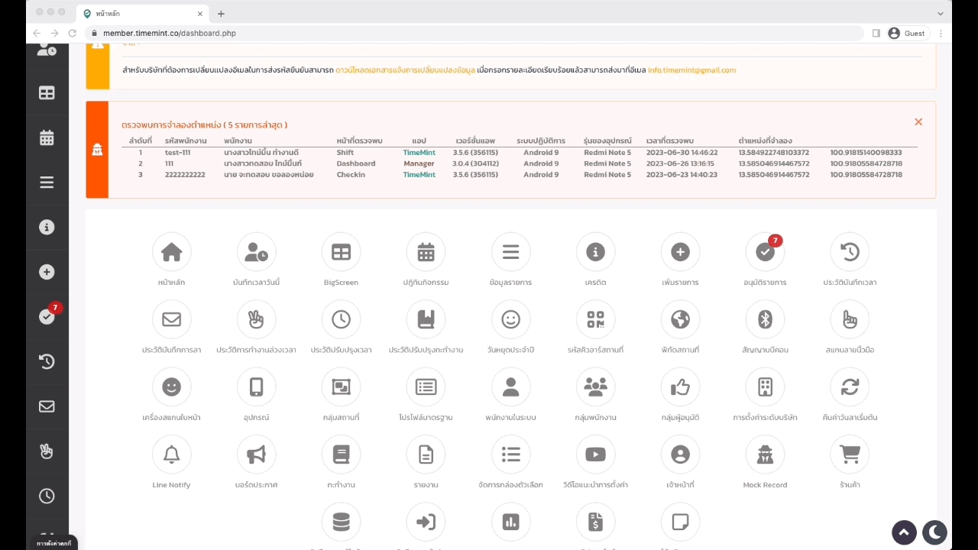This screenshot has width=978, height=550.
Task: Click the megaphone announcement board icon
Action: click(256, 455)
